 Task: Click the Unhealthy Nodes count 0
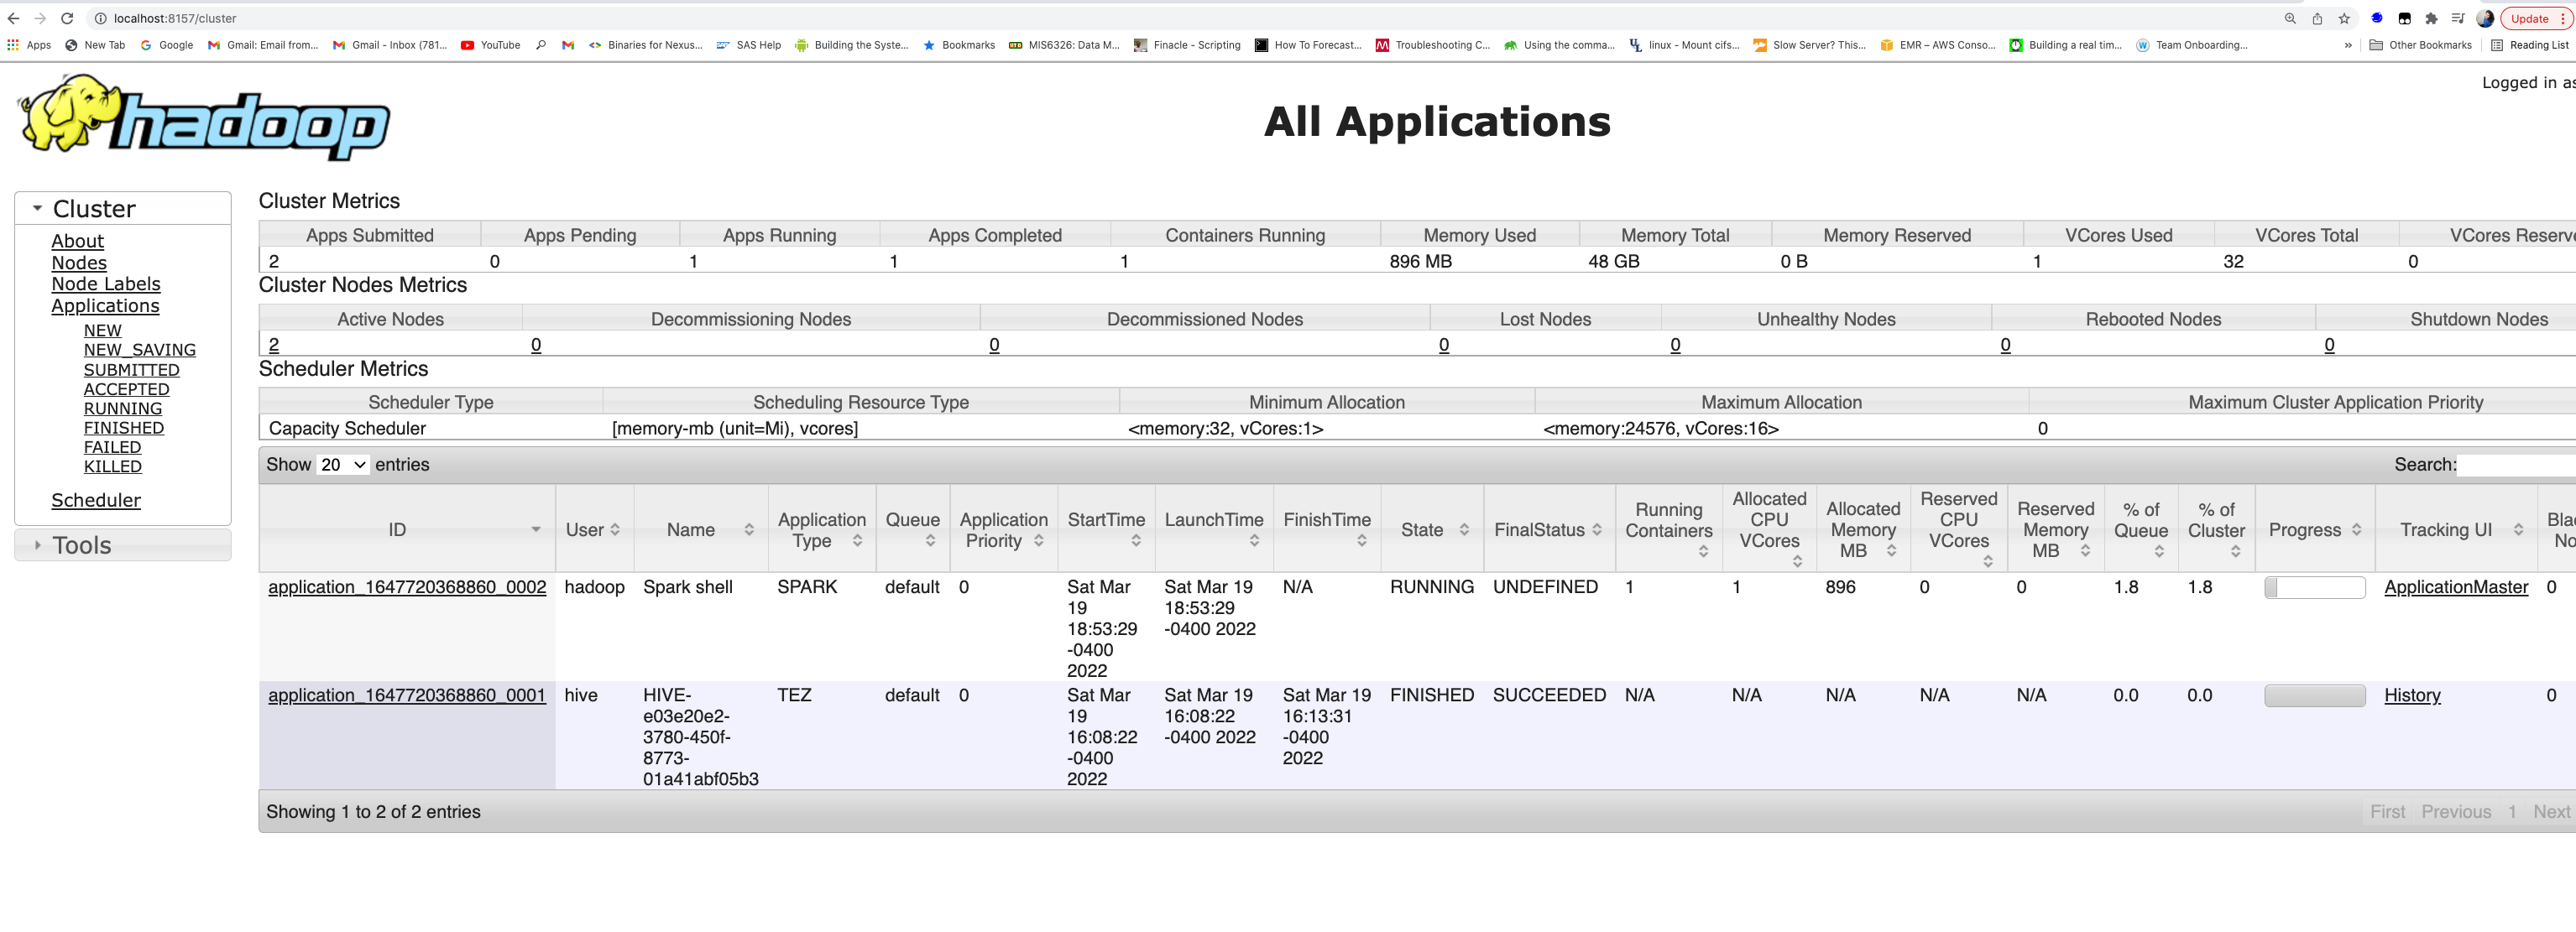(1675, 345)
